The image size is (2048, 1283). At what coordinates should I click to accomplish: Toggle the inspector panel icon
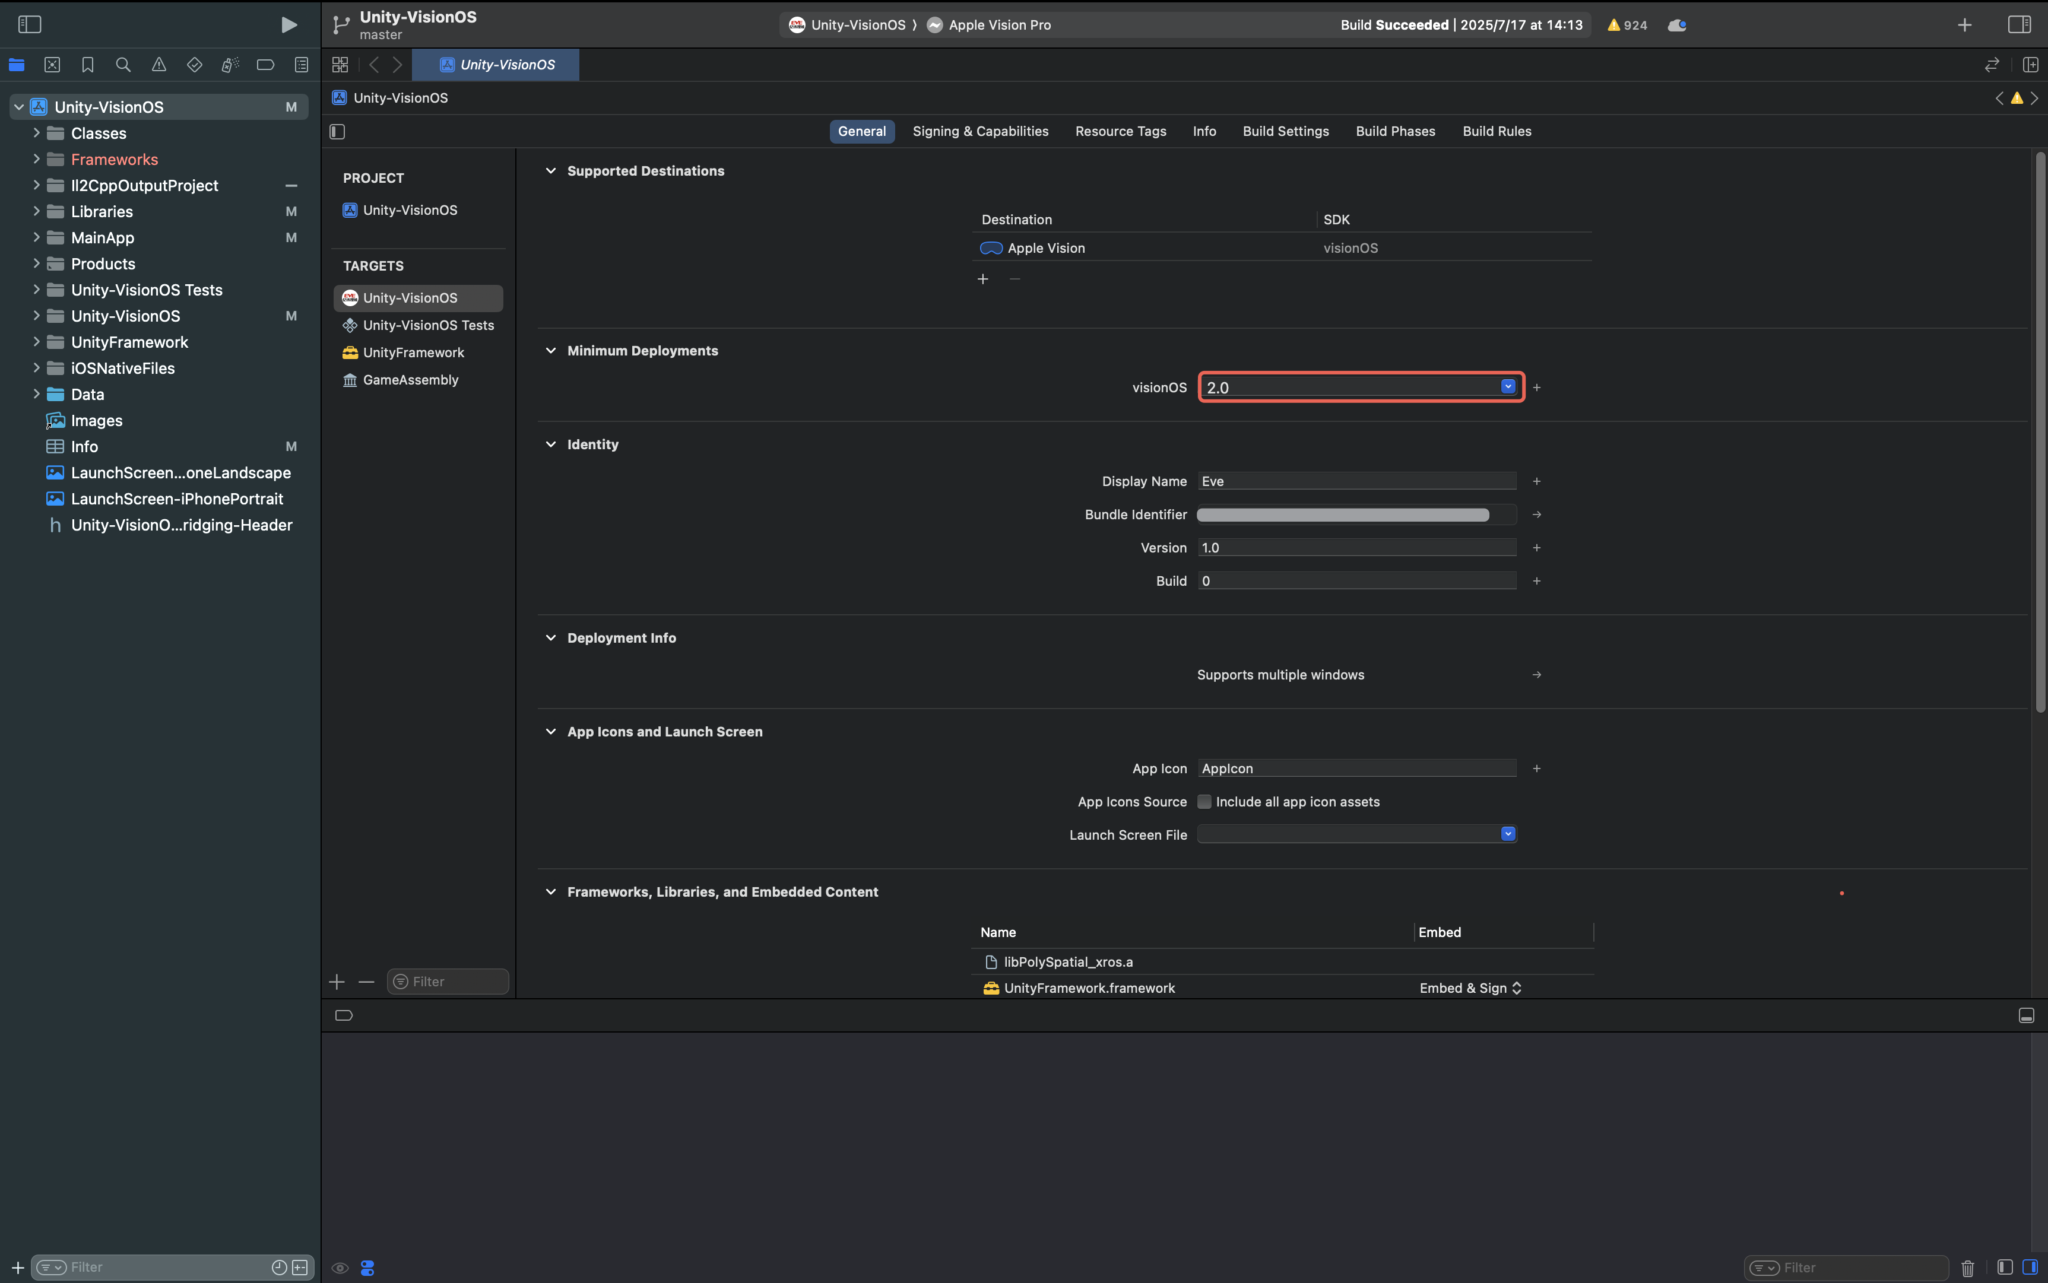[x=2019, y=24]
